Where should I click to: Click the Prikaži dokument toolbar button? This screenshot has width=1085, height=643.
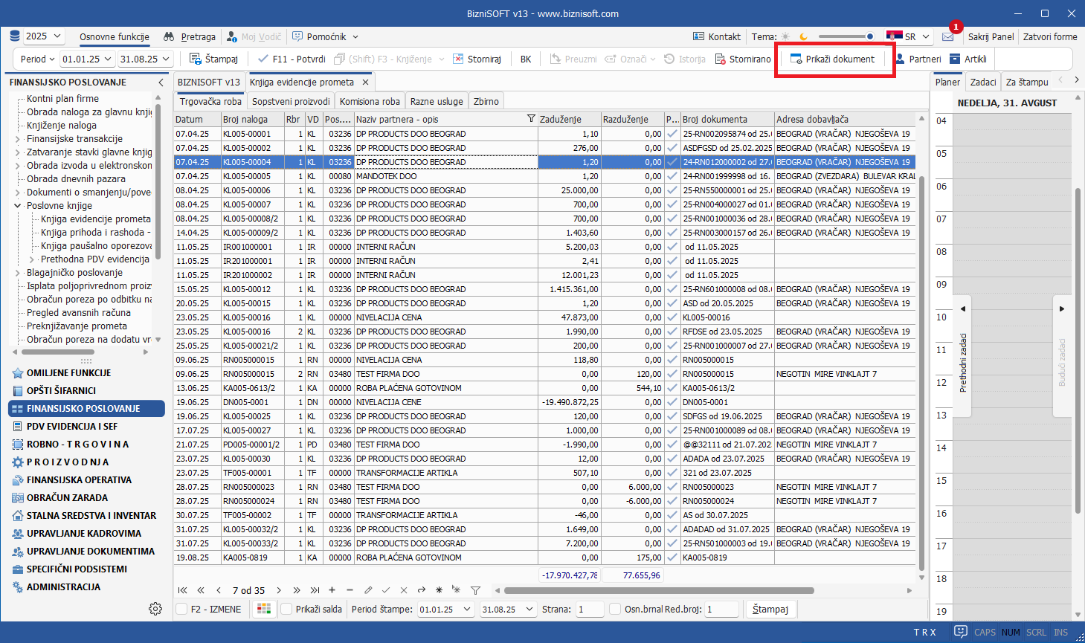(833, 59)
